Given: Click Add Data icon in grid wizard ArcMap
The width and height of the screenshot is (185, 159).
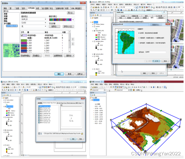Looking at the screenshot, I should point(117,7).
